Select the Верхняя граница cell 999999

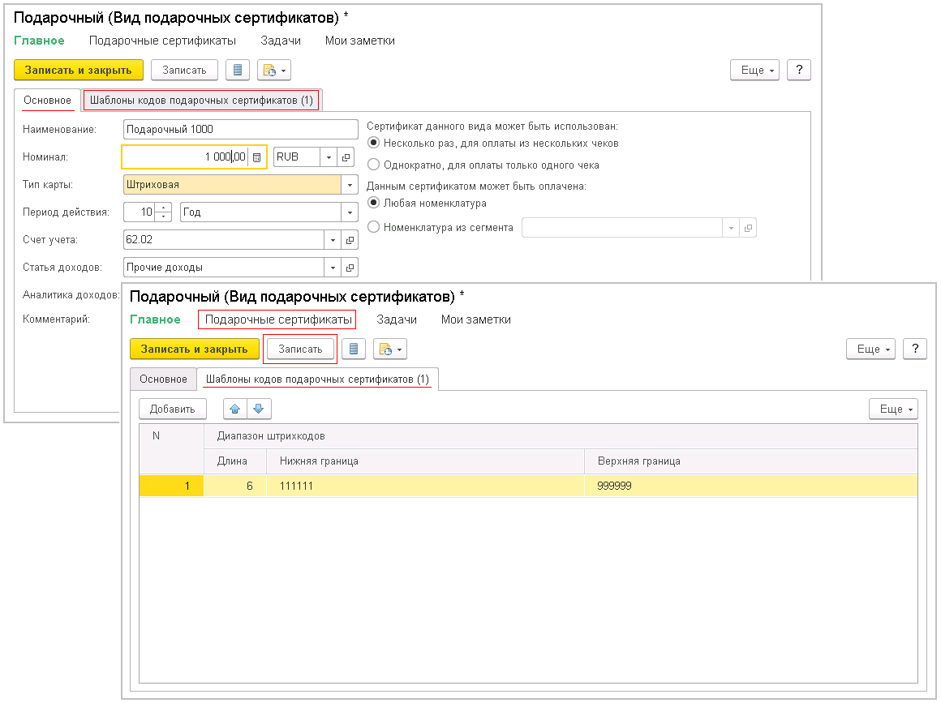tap(750, 486)
